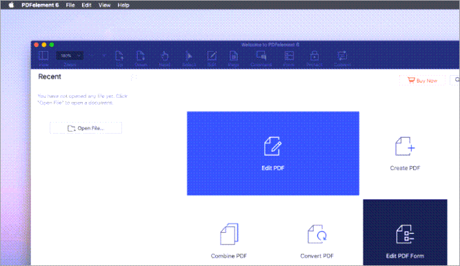Viewport: 460px width, 266px height.
Task: Close the PDFelement window with red button
Action: (37, 45)
